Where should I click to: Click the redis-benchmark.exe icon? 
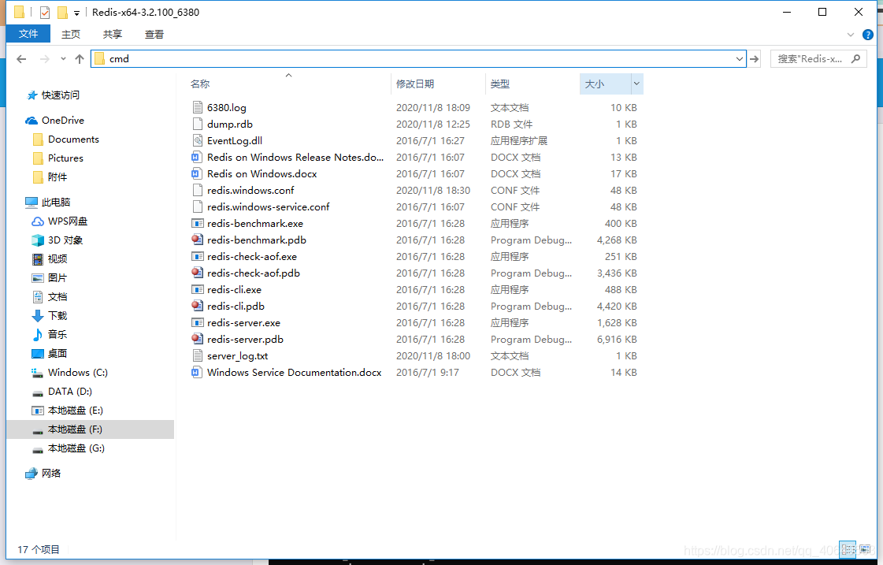tap(197, 223)
